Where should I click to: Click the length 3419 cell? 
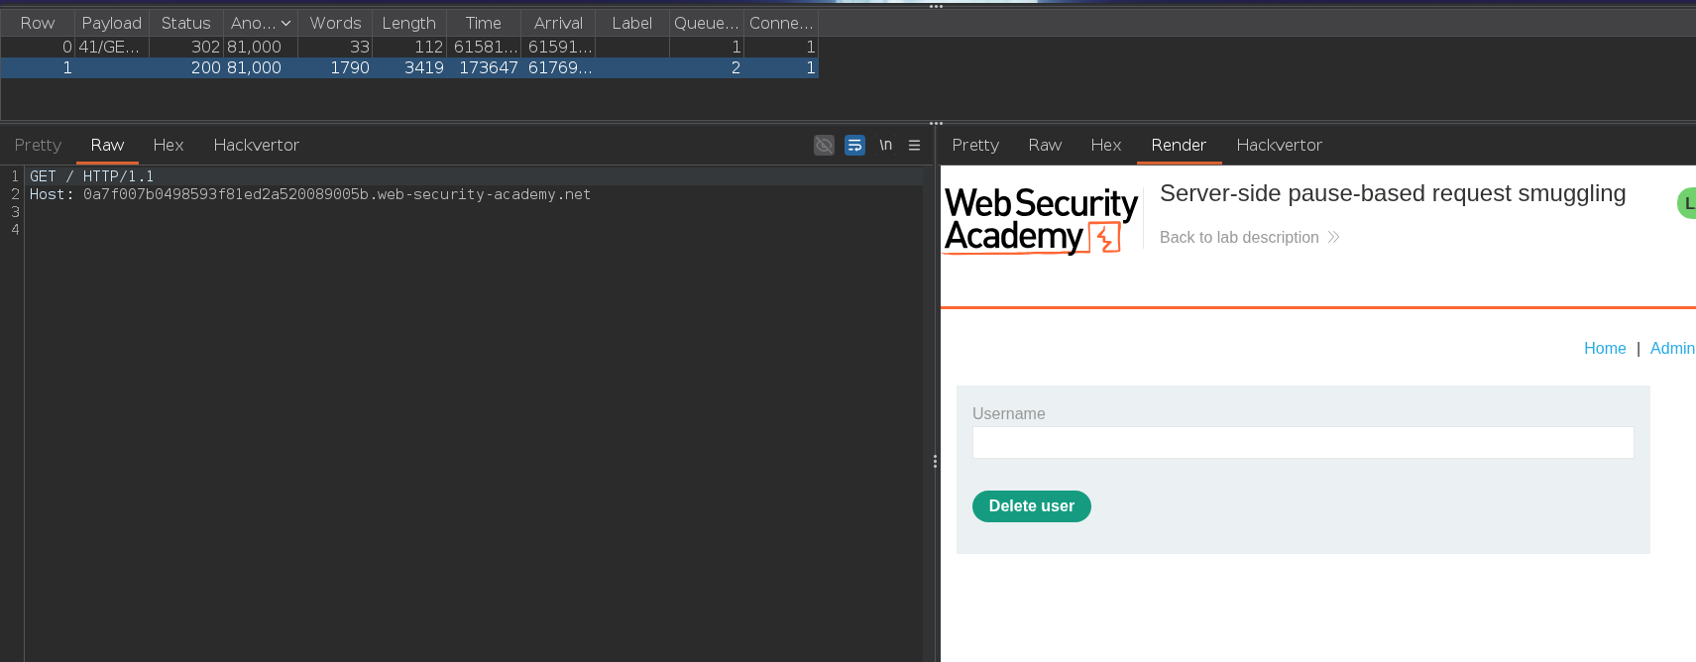point(409,67)
